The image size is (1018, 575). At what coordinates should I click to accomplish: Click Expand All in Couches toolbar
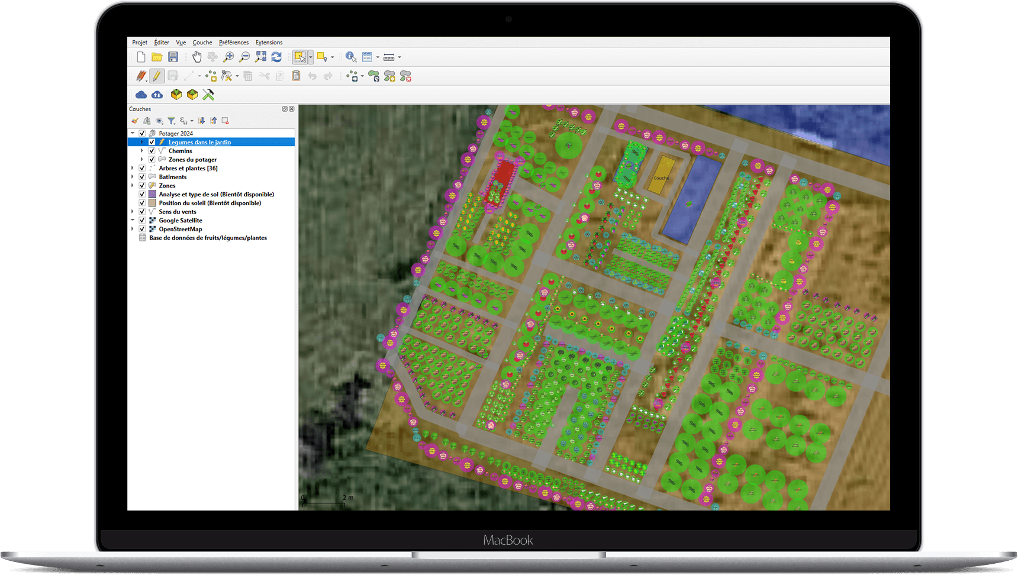(x=201, y=121)
